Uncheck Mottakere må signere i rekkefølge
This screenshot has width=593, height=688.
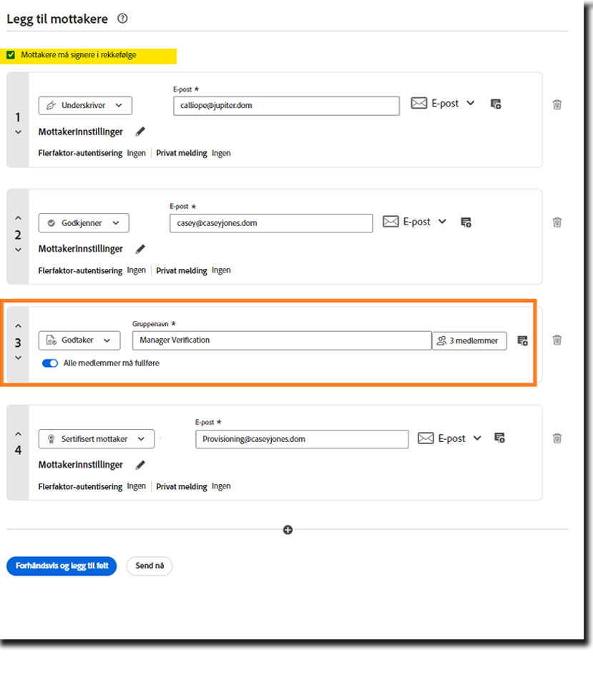tap(11, 55)
